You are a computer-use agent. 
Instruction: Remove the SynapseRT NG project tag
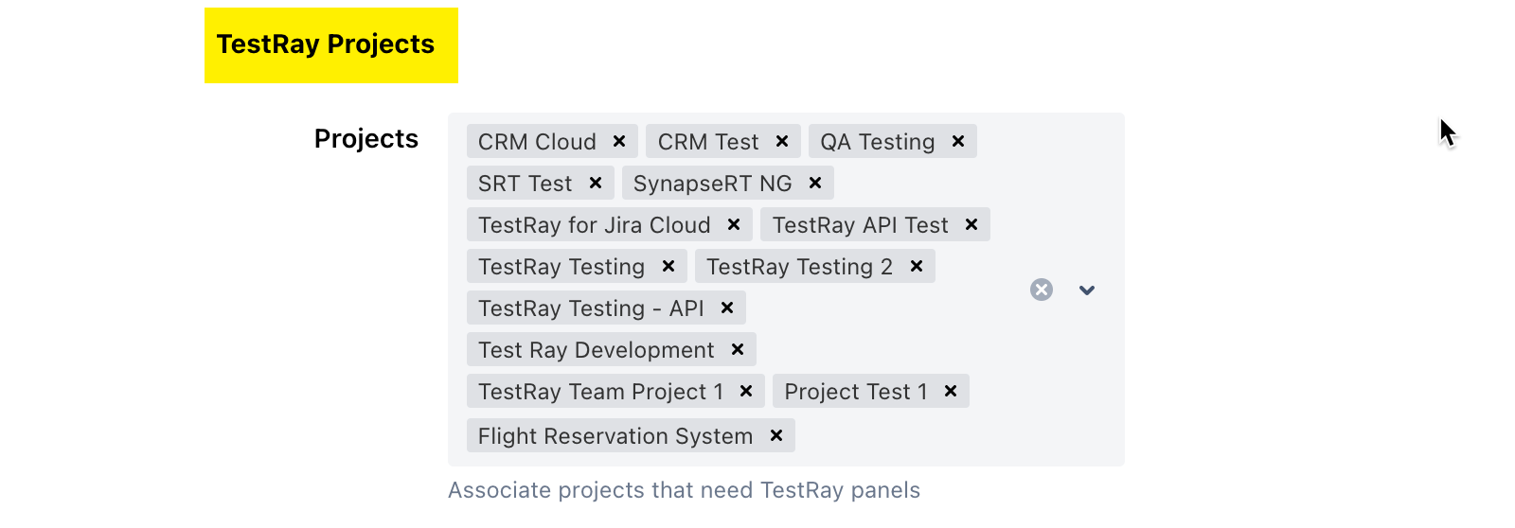815,183
